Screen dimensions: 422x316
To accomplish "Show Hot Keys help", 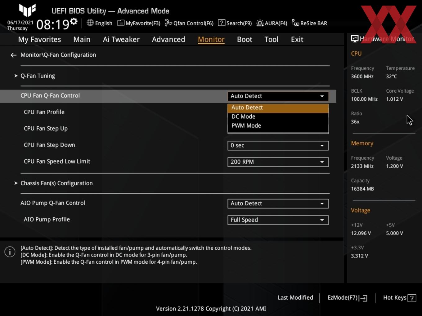I will coord(399,298).
